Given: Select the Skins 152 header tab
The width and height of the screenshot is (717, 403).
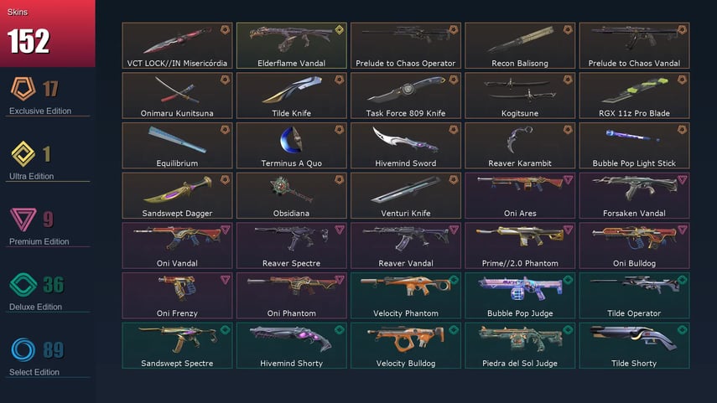Looking at the screenshot, I should click(48, 34).
